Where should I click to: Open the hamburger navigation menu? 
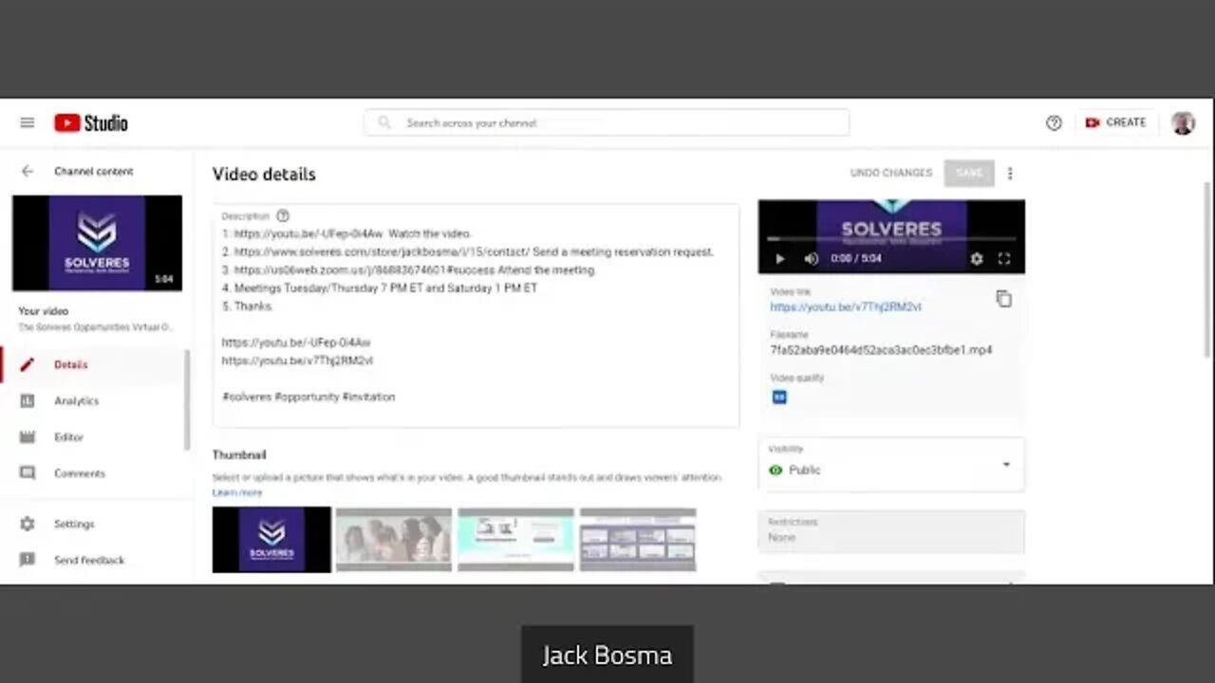pos(28,123)
